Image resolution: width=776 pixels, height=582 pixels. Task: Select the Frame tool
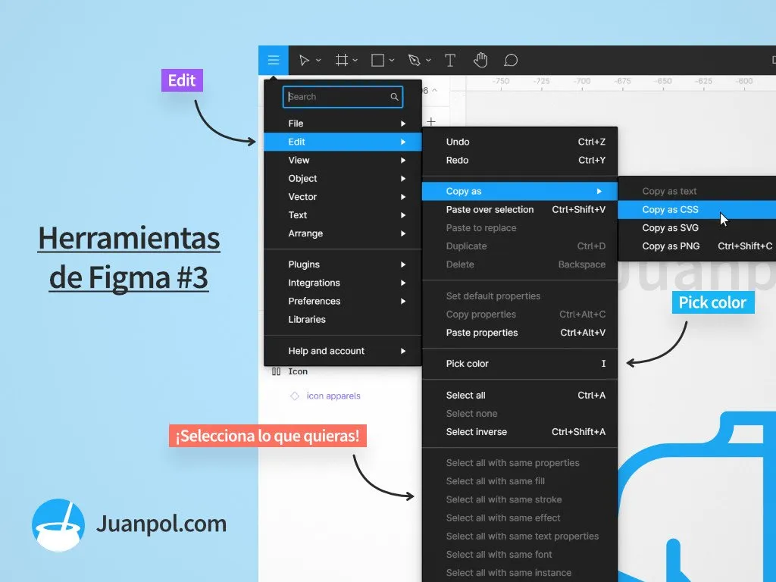[342, 61]
